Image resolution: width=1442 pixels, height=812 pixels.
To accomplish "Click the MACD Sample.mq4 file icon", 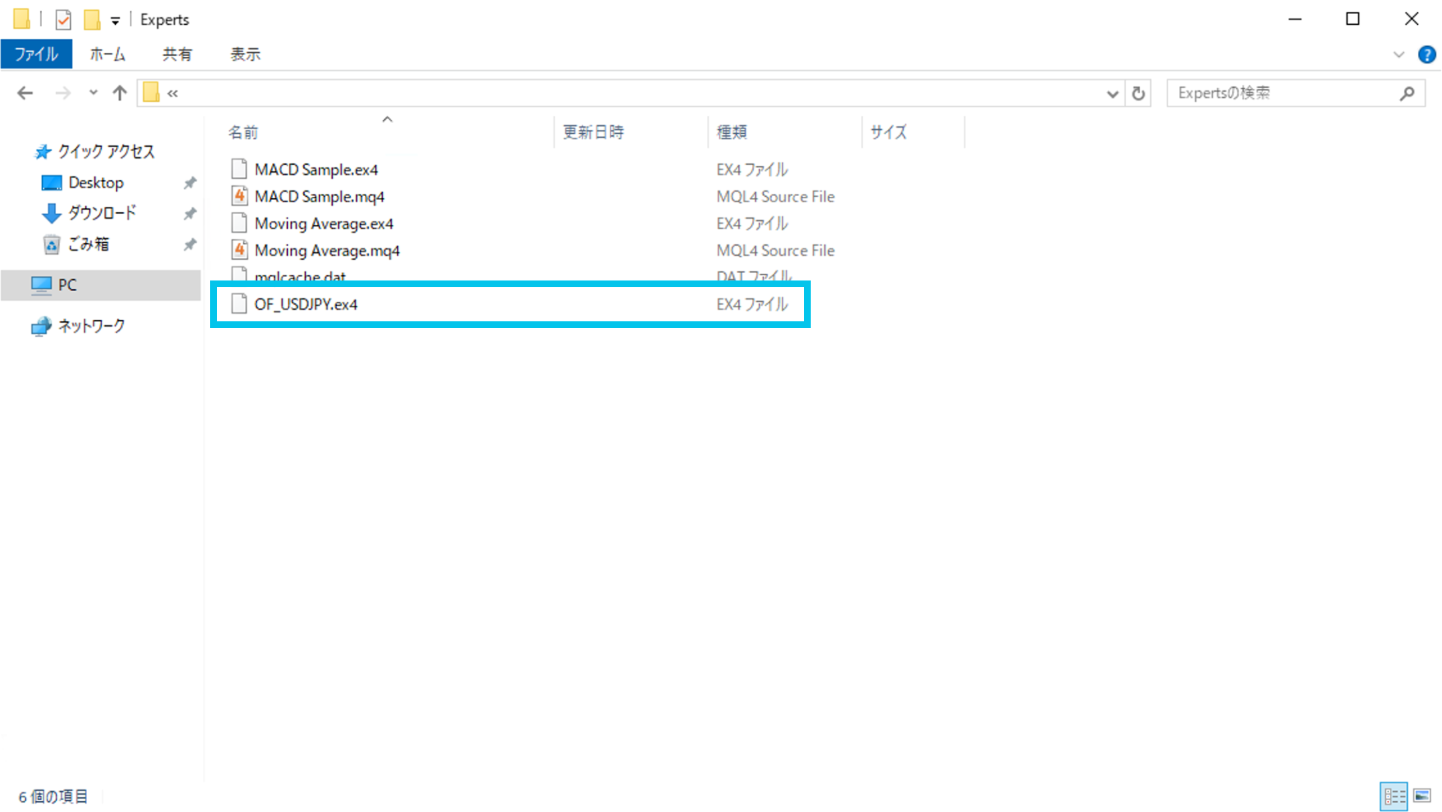I will coord(239,196).
